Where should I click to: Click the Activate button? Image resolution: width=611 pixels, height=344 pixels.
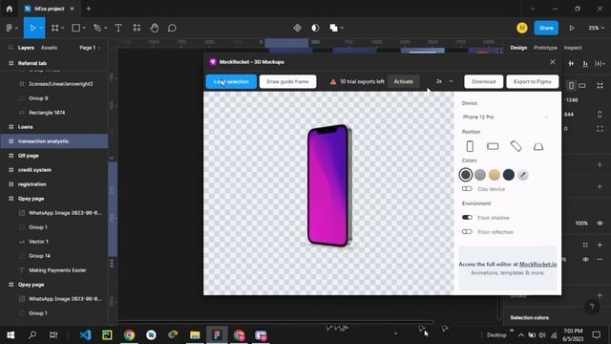[x=403, y=81]
